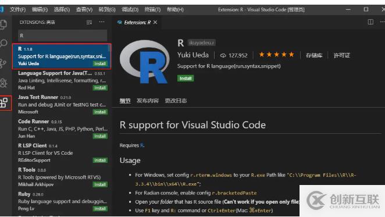Open the 文件(F) menu
Screen dimensions: 385x217
(17, 9)
